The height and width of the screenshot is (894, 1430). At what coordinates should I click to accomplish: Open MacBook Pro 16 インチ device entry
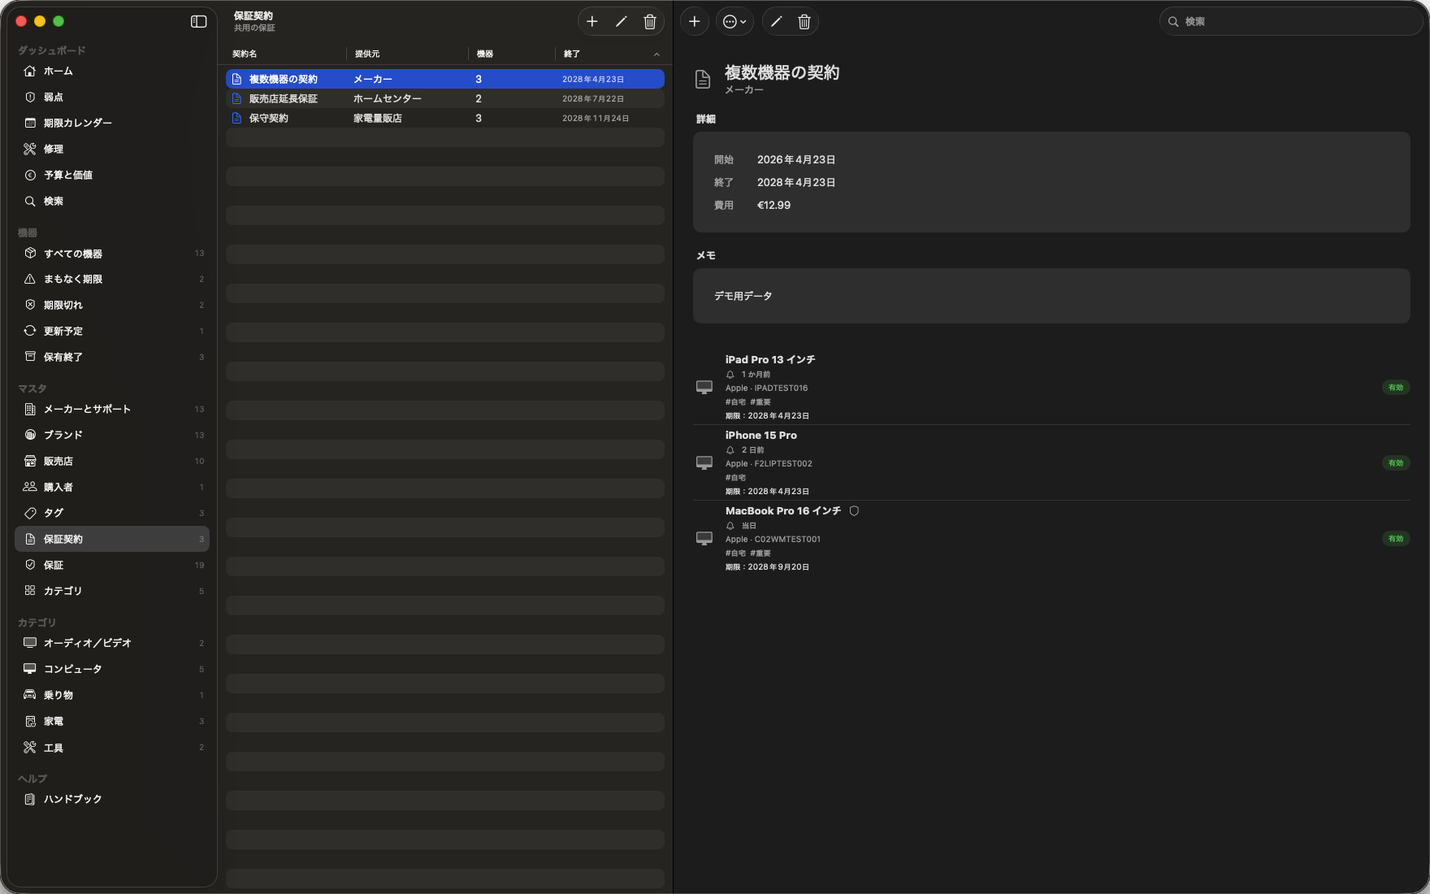tap(1051, 538)
